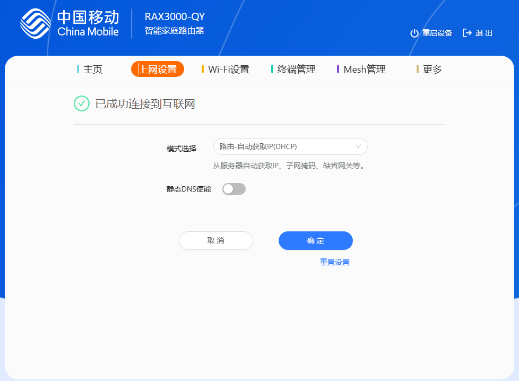Select the 上网设置 tab

coord(158,70)
